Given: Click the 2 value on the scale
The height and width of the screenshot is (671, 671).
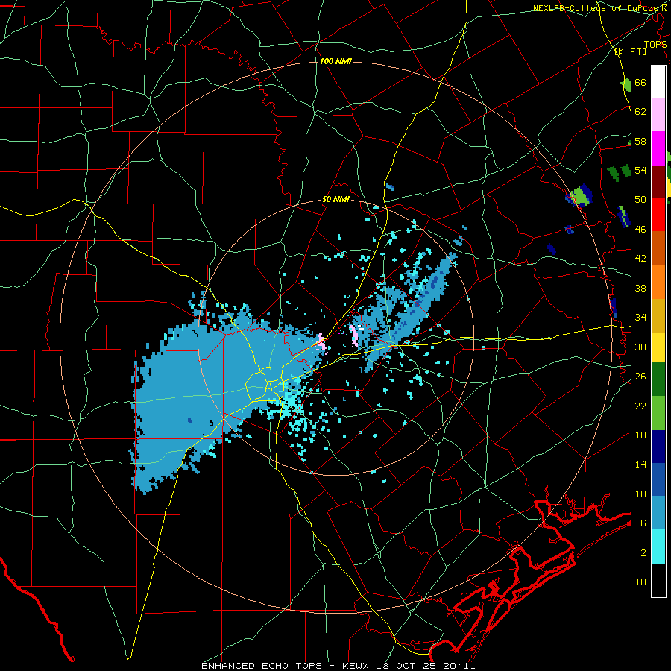Looking at the screenshot, I should [643, 553].
